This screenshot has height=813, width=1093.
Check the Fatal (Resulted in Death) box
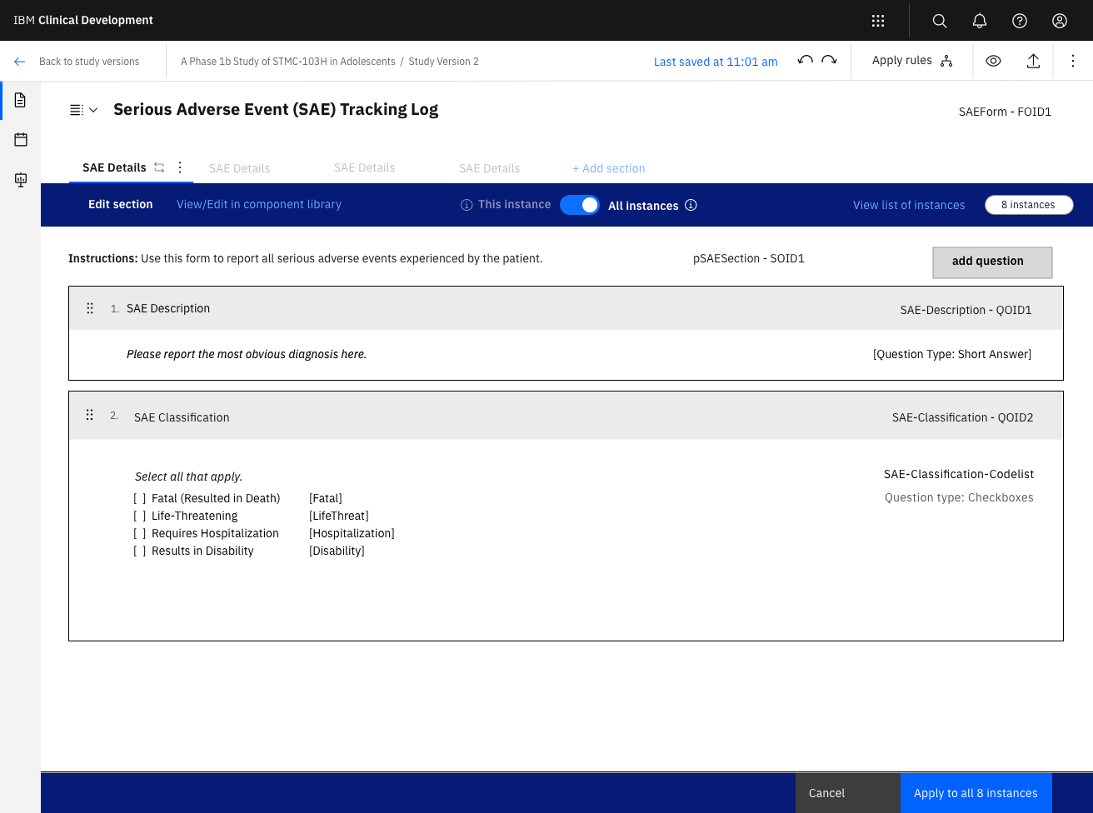coord(140,499)
